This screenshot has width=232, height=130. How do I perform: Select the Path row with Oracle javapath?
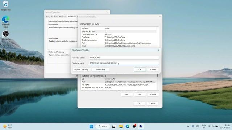(x=119, y=82)
